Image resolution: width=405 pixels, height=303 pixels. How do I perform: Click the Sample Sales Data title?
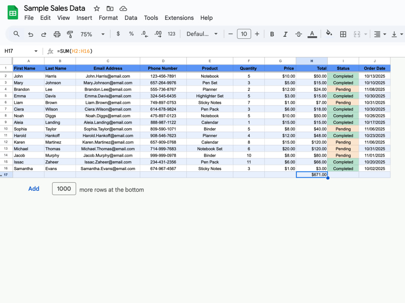click(55, 8)
